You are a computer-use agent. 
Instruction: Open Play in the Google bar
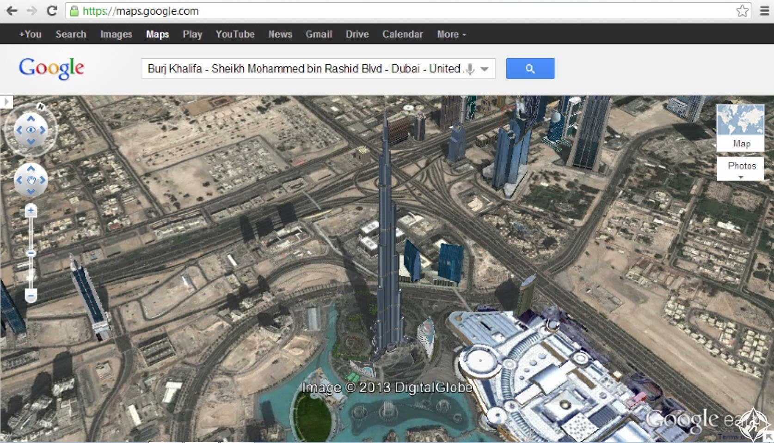[x=192, y=34]
